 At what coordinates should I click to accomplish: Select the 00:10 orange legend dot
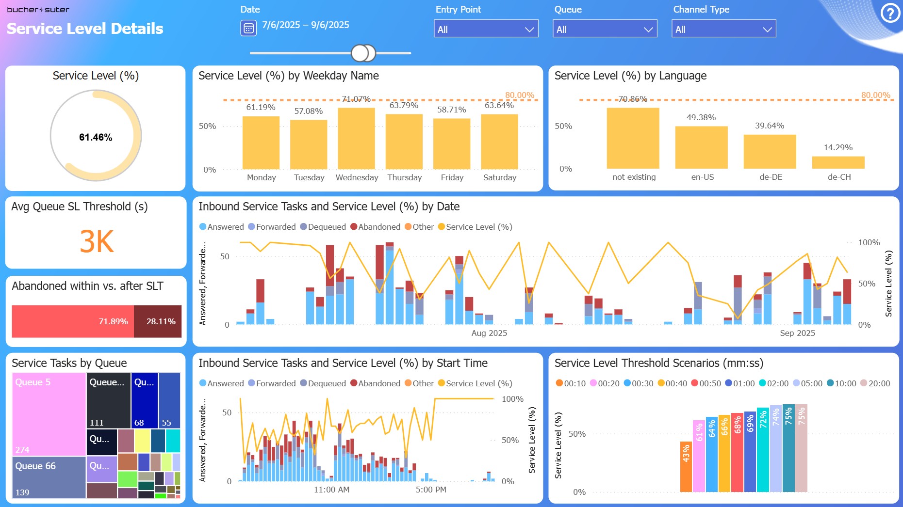pyautogui.click(x=559, y=383)
